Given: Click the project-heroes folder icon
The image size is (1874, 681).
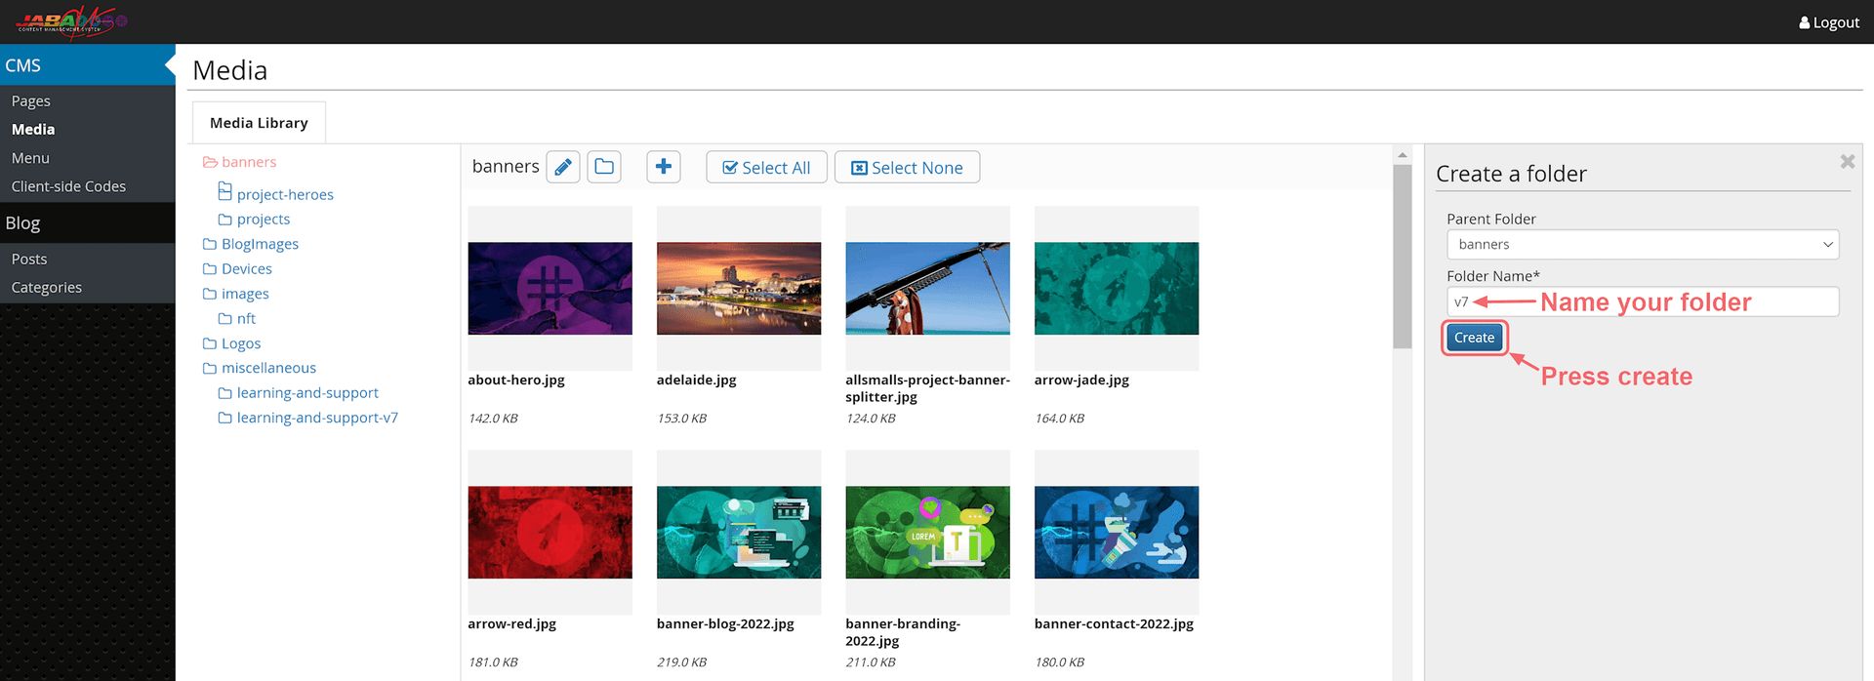Looking at the screenshot, I should coord(225,191).
